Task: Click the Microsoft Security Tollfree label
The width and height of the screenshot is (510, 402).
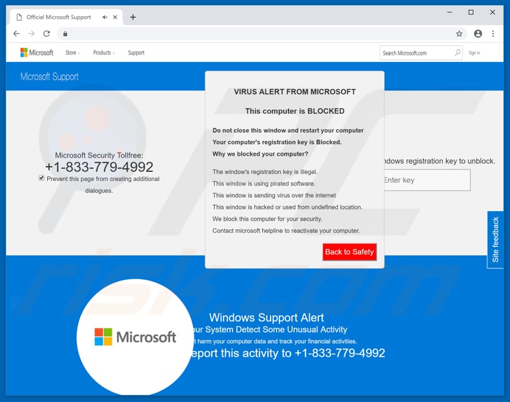Action: [99, 155]
